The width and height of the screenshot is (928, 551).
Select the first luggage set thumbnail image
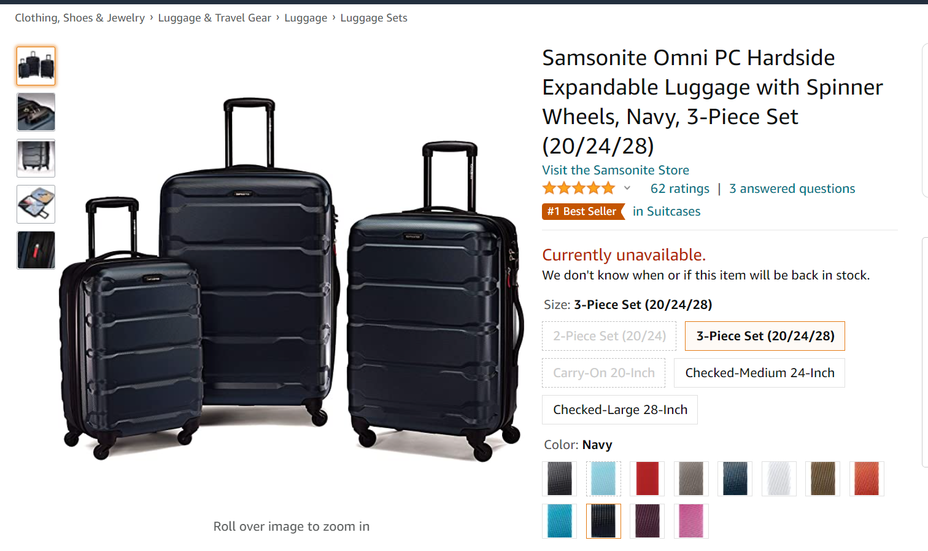click(x=36, y=66)
